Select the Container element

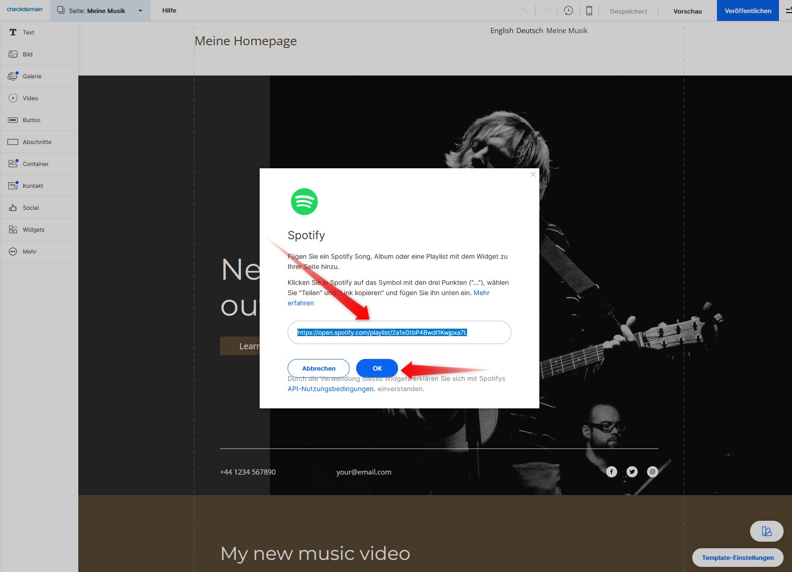pos(35,164)
